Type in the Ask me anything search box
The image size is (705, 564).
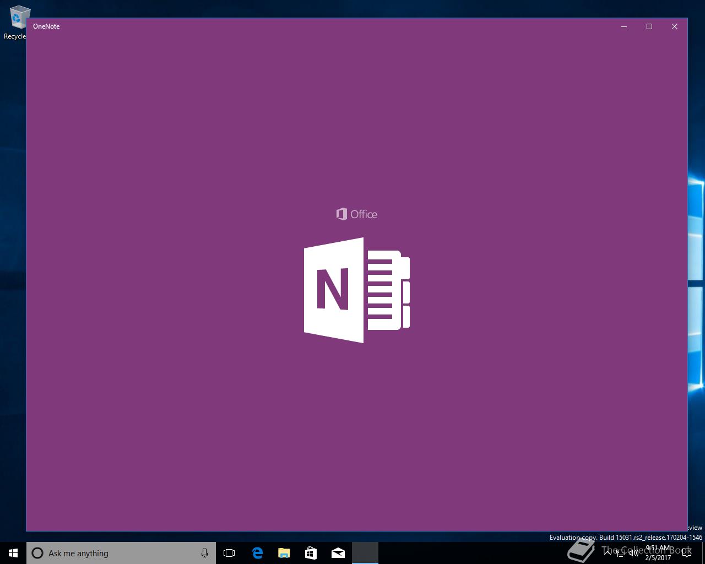(121, 553)
